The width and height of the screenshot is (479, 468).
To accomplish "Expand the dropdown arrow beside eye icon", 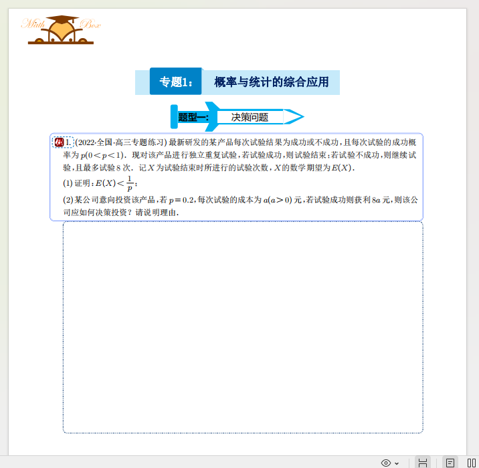I will 397,463.
